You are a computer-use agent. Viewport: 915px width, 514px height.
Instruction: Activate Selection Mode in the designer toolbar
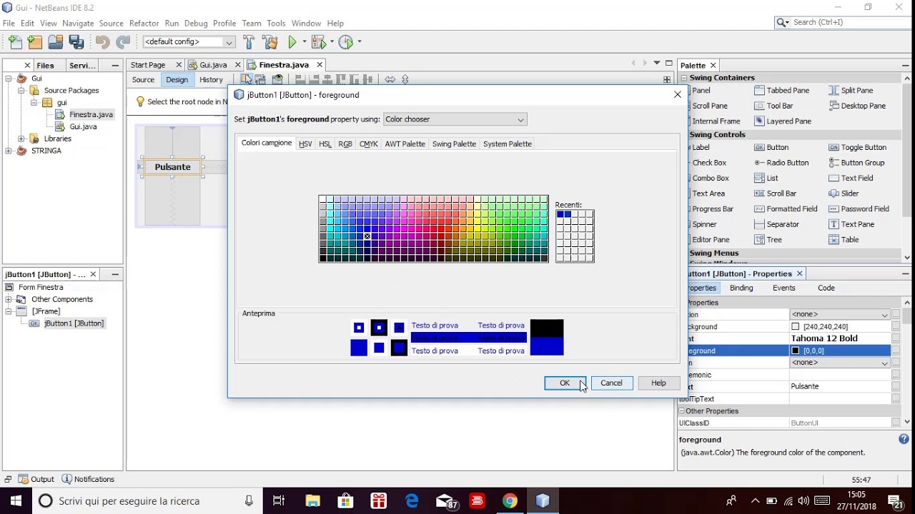(x=246, y=79)
